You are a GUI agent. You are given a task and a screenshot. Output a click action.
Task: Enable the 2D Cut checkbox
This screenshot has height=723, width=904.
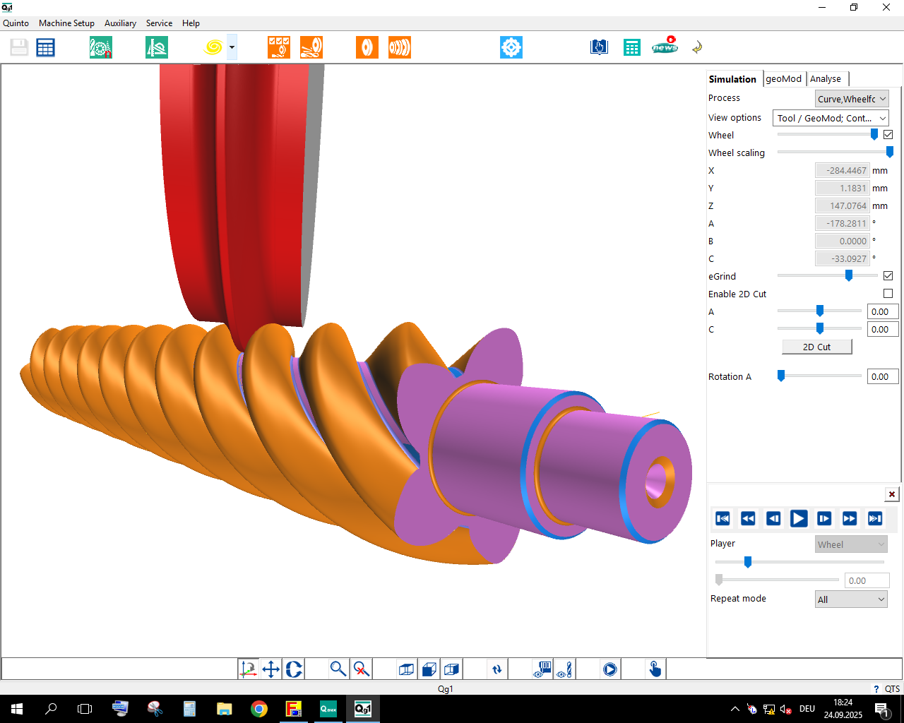888,294
